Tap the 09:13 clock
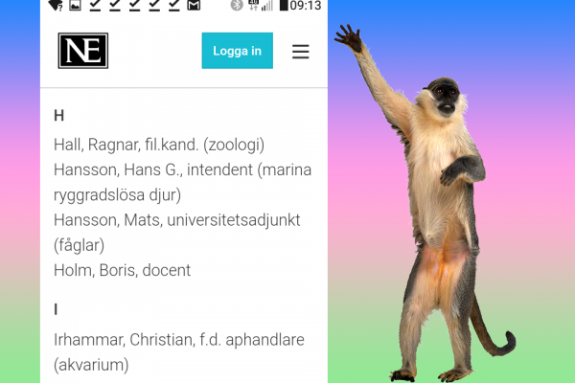This screenshot has width=575, height=383. (306, 6)
